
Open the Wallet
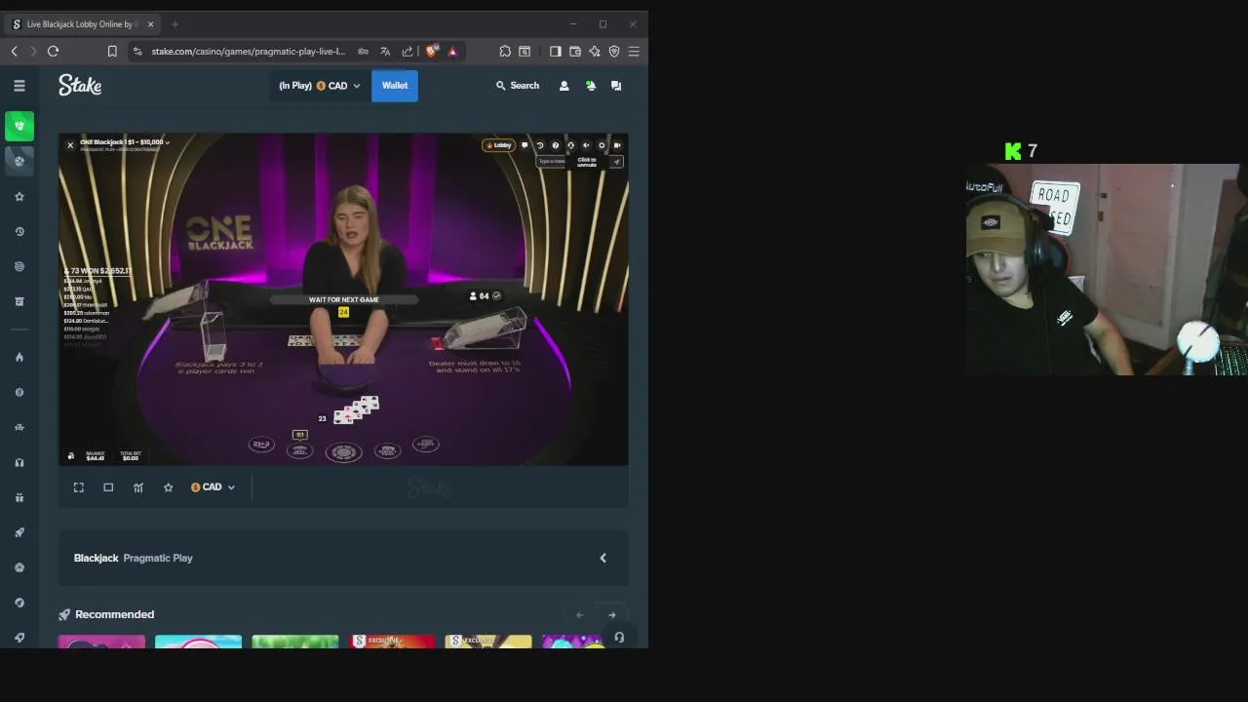point(395,86)
